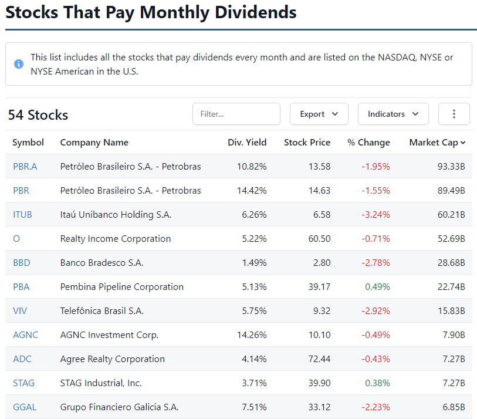Viewport: 477px width, 419px height.
Task: Sort by Market Cap column header
Action: 437,142
